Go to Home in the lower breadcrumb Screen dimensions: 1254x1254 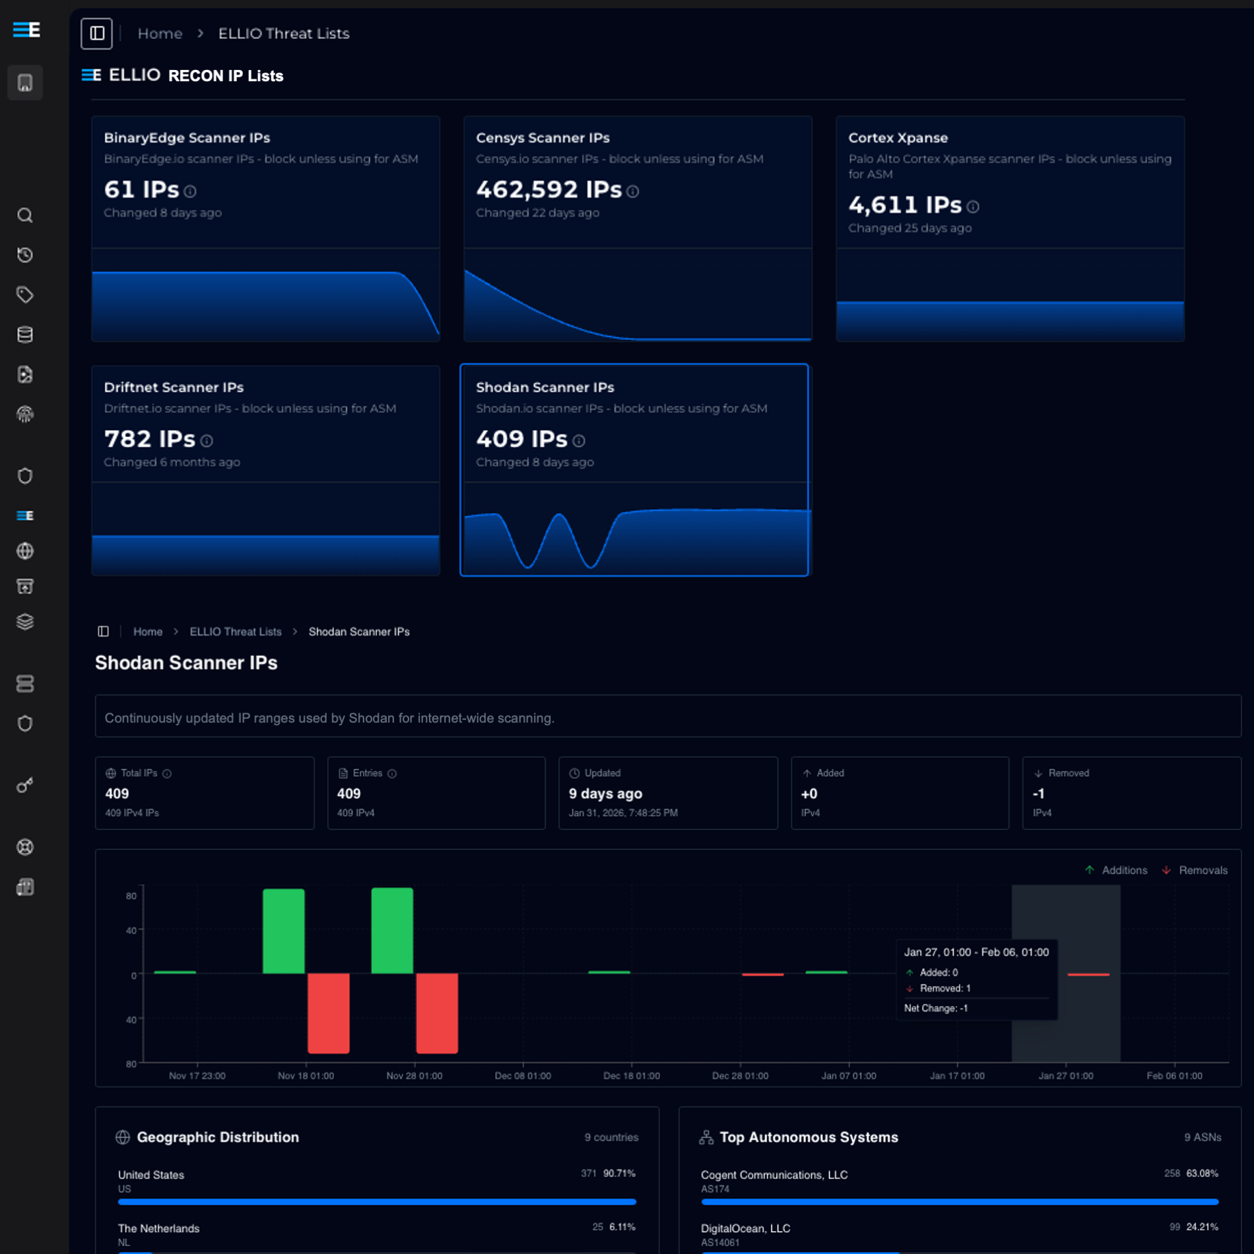point(148,632)
